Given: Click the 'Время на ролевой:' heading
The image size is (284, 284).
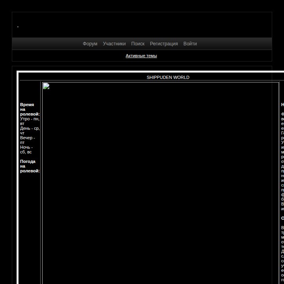Looking at the screenshot, I should (30, 109).
